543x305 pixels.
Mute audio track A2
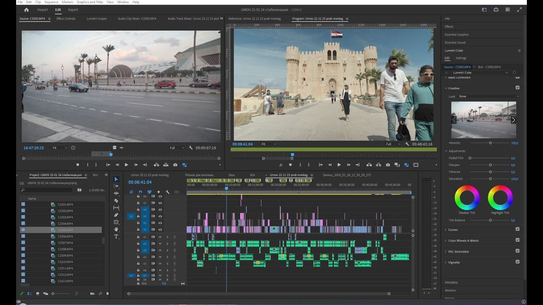click(160, 244)
